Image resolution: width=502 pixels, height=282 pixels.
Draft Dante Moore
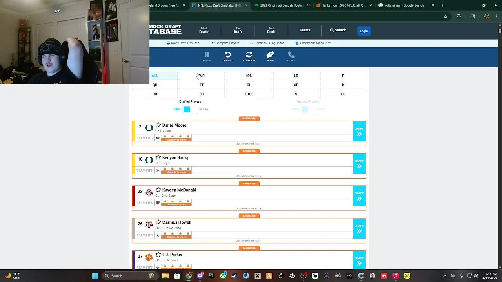359,131
